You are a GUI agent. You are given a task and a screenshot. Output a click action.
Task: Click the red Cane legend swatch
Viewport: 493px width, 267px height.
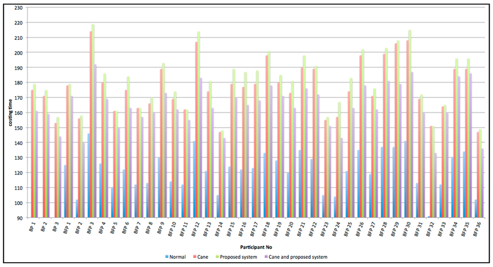coord(195,256)
